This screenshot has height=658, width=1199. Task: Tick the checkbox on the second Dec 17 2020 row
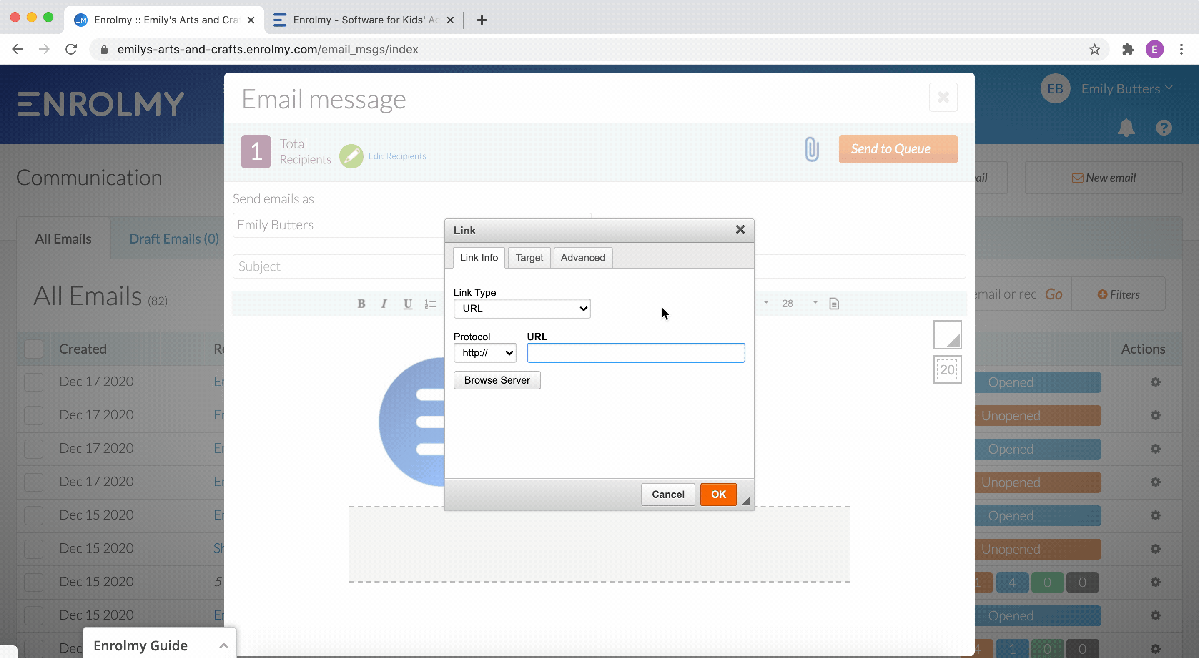coord(33,415)
